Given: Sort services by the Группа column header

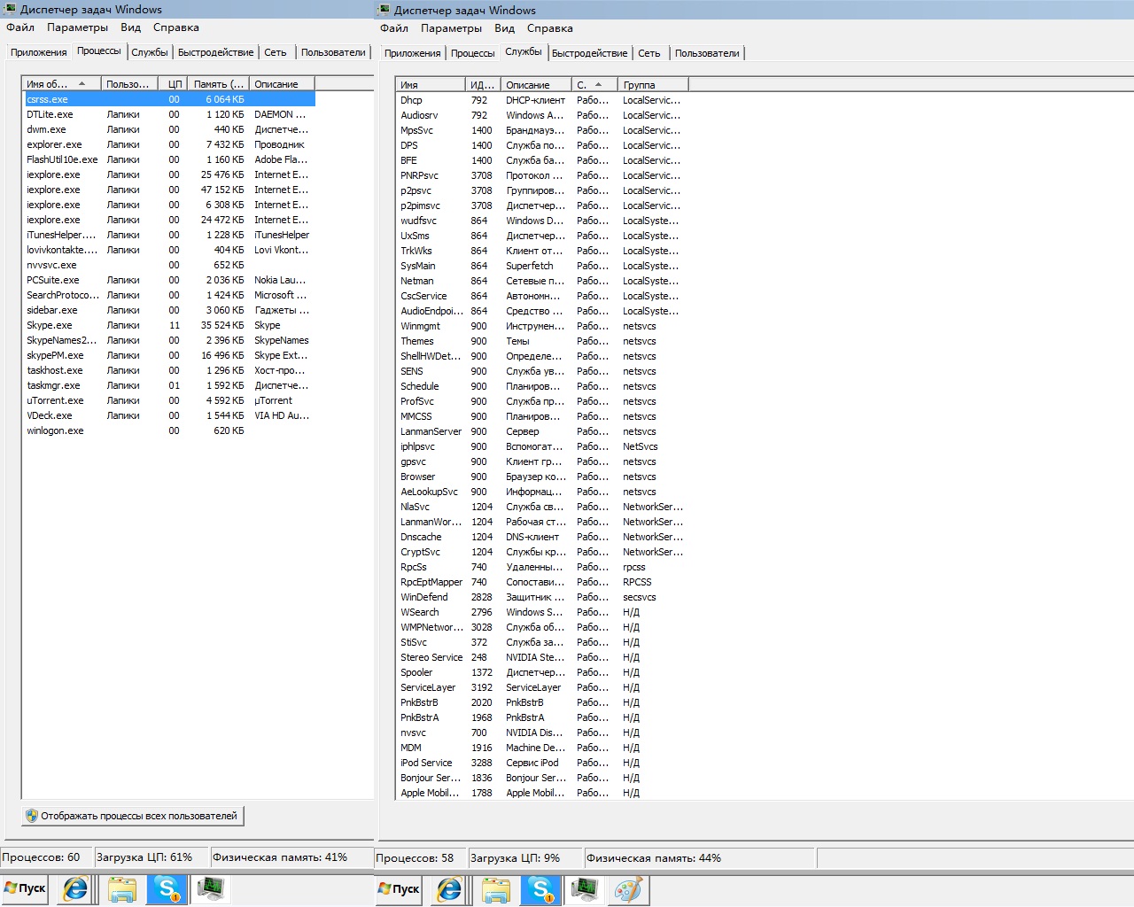Looking at the screenshot, I should pyautogui.click(x=653, y=85).
